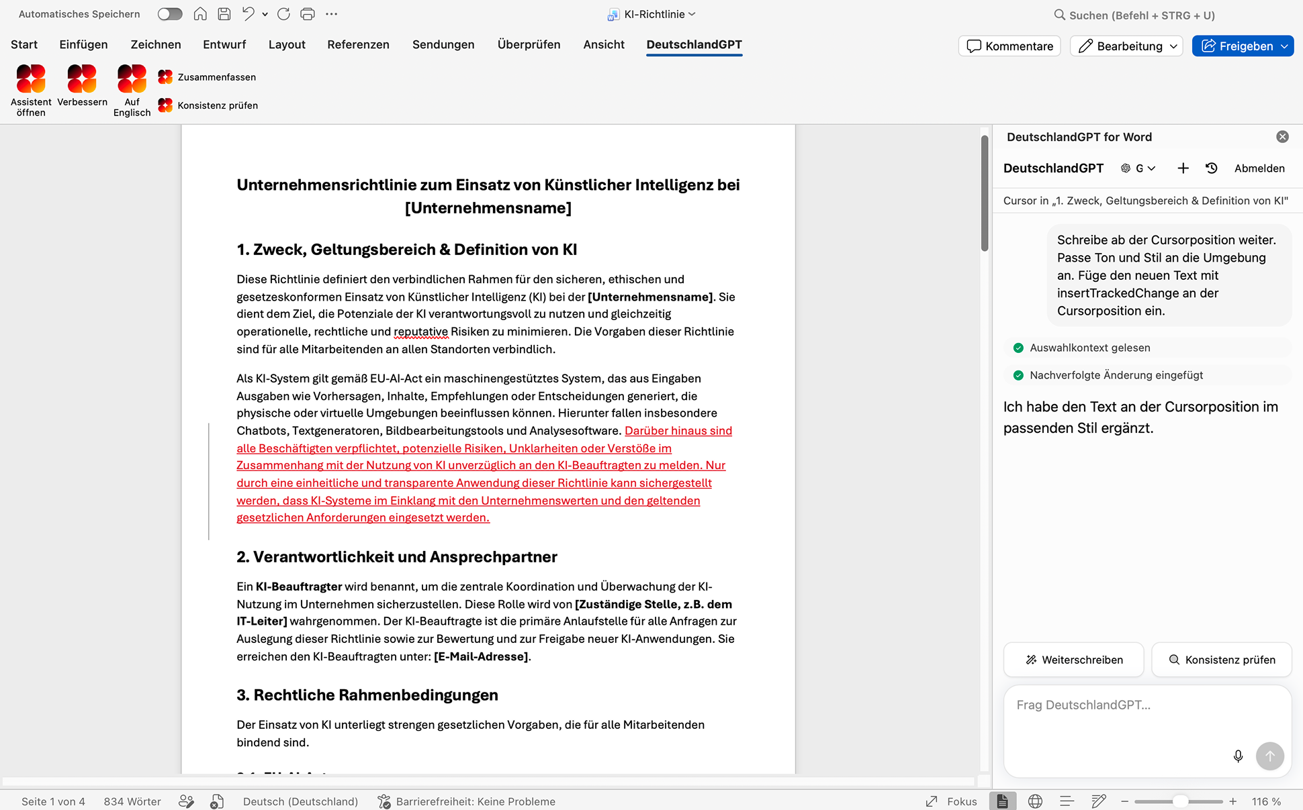This screenshot has width=1303, height=810.
Task: Open the model selector G dropdown
Action: coord(1138,168)
